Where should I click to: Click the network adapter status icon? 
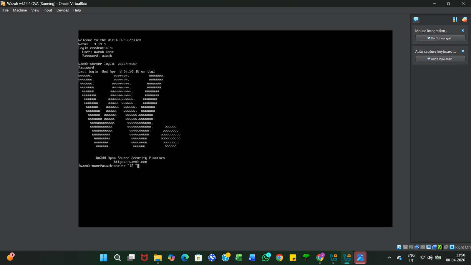(x=417, y=247)
